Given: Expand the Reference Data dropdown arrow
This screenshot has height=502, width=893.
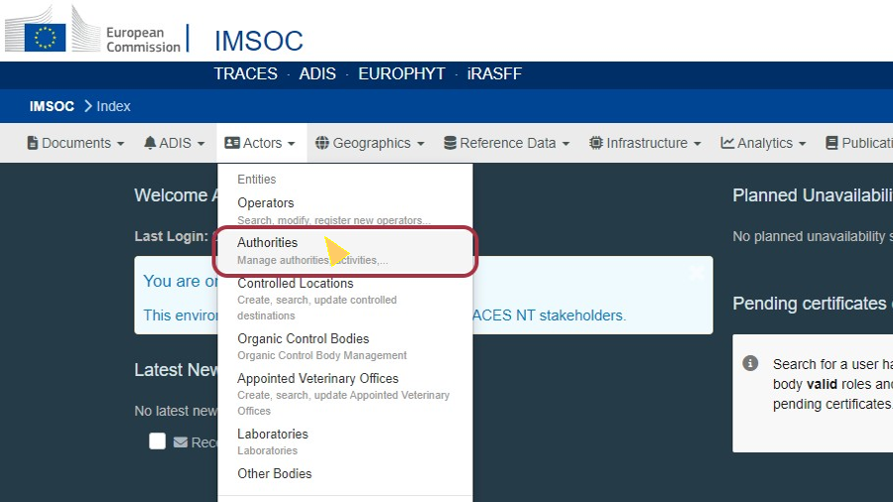Looking at the screenshot, I should coord(567,144).
